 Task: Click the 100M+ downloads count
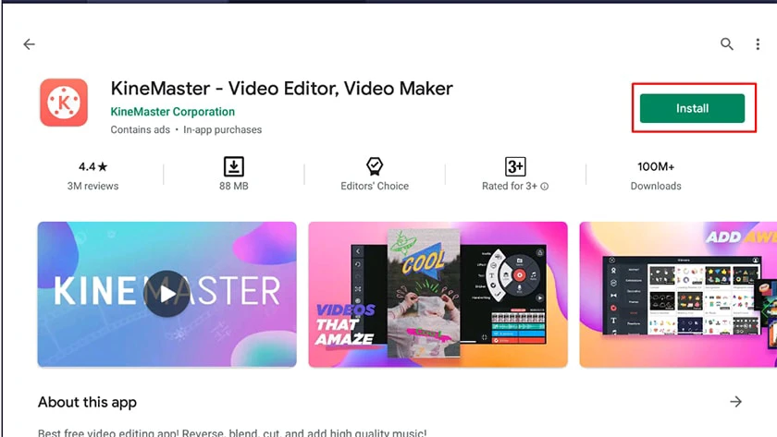coord(656,167)
